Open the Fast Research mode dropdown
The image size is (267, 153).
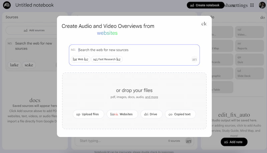[x=107, y=59]
